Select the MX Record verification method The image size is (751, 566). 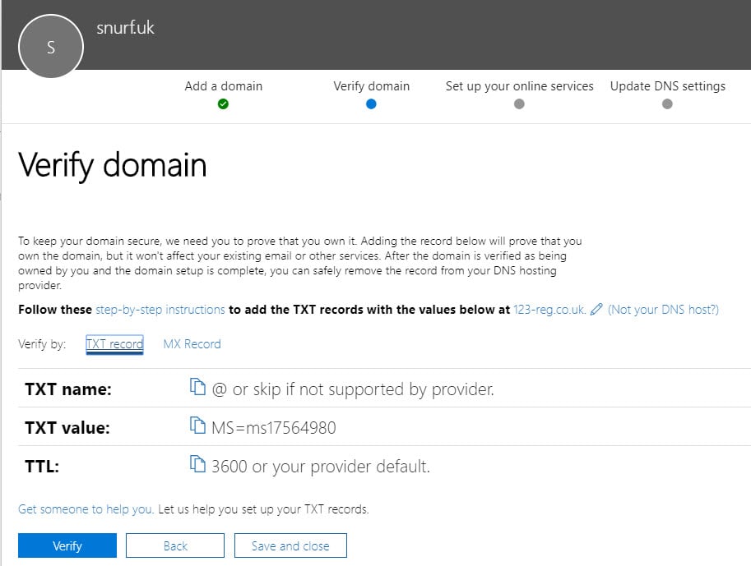[192, 343]
